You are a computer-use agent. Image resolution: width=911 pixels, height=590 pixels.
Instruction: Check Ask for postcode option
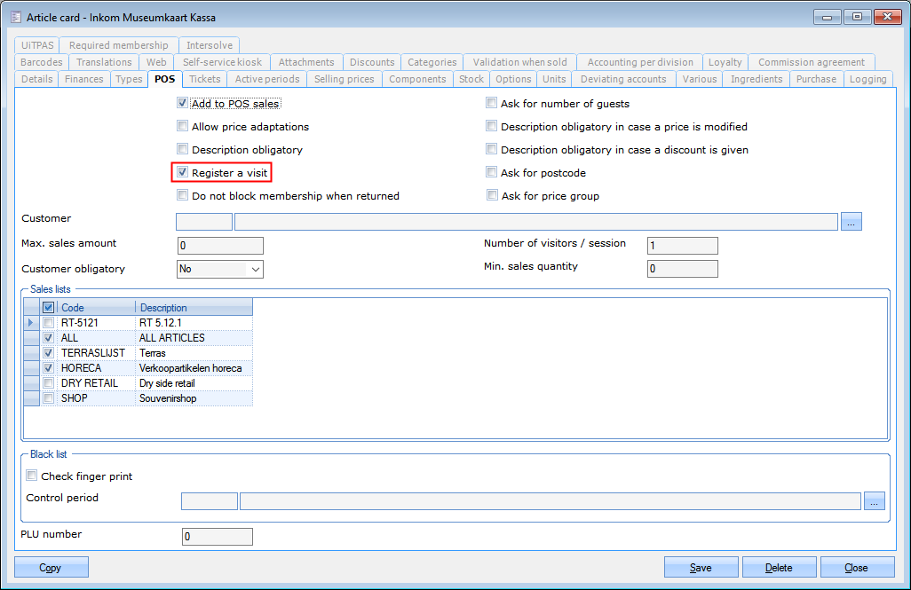pyautogui.click(x=492, y=173)
